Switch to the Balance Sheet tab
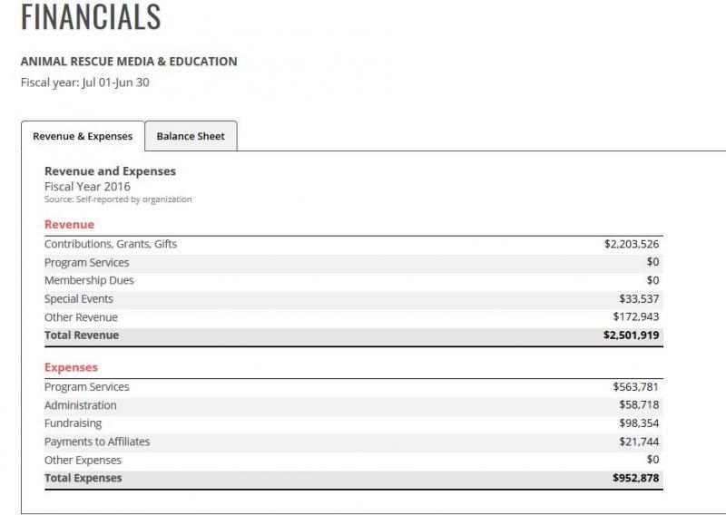The height and width of the screenshot is (515, 726). pos(191,136)
